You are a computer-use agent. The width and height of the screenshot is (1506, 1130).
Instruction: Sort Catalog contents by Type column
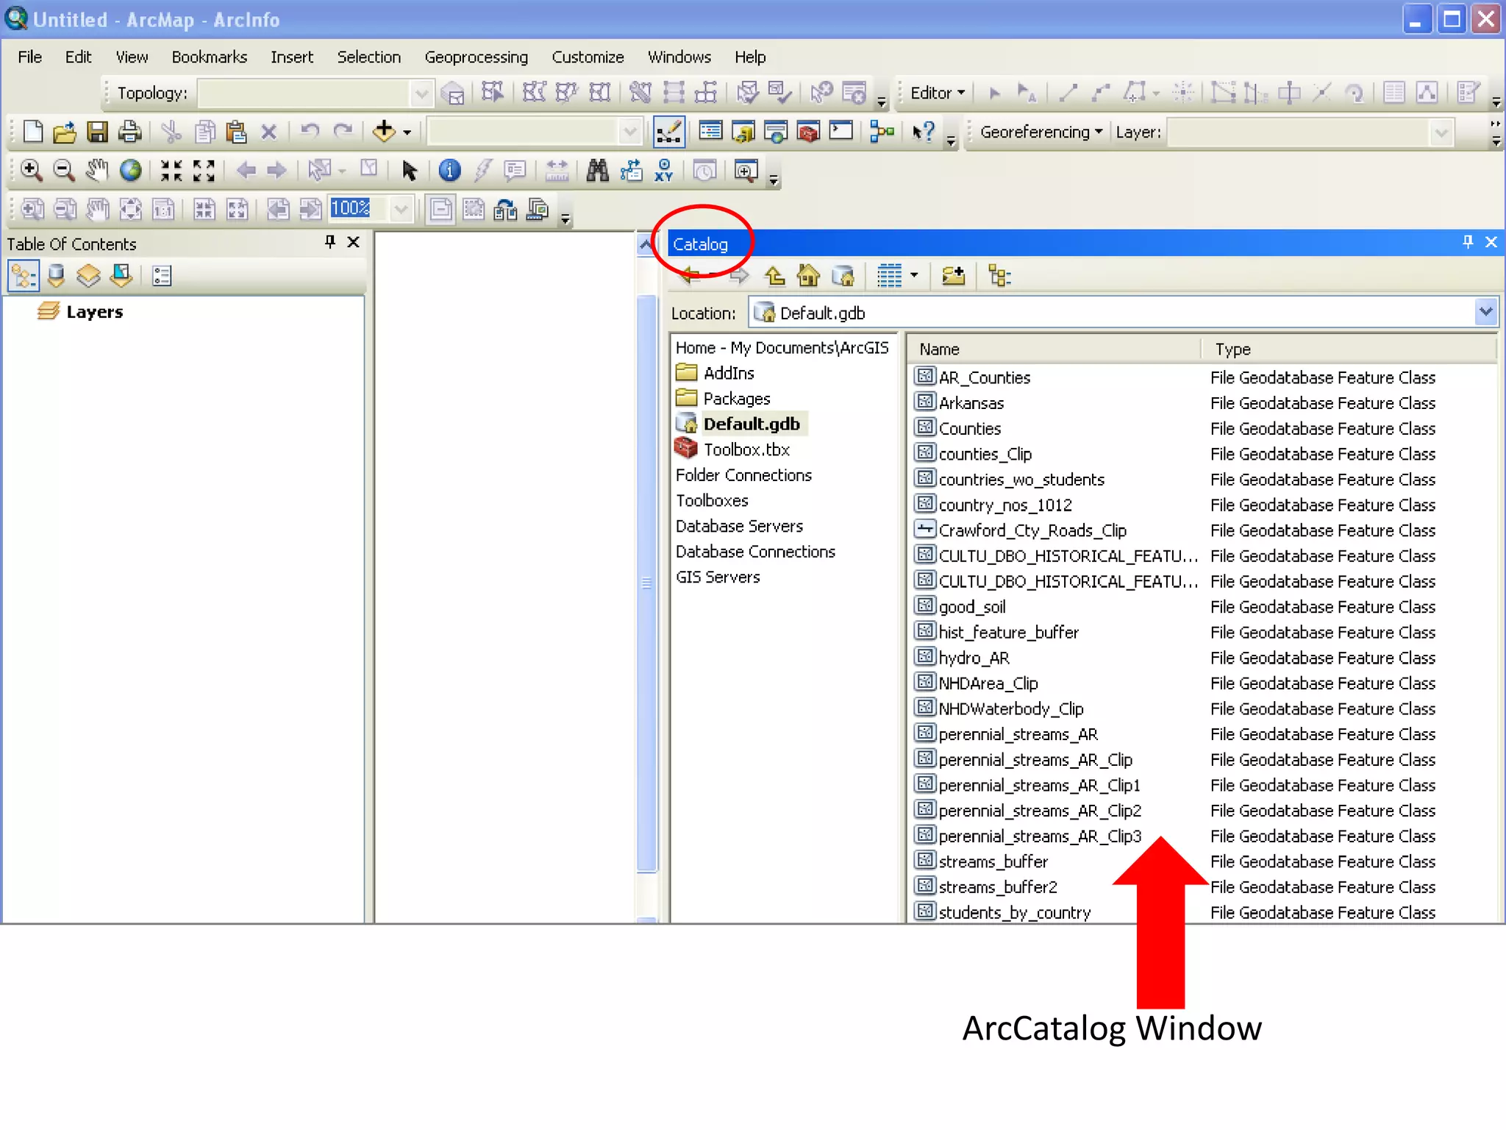tap(1349, 349)
